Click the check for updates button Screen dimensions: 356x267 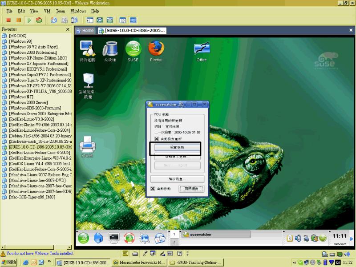177,147
